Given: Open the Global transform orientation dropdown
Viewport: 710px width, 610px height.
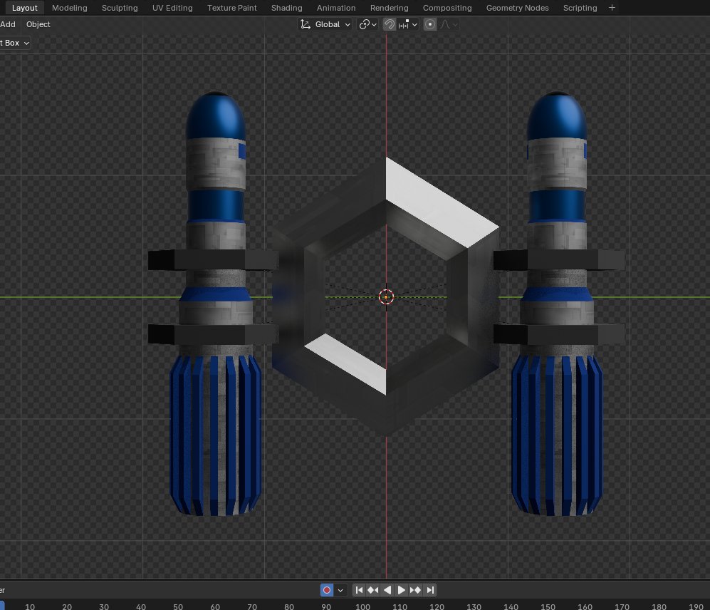Looking at the screenshot, I should [325, 24].
